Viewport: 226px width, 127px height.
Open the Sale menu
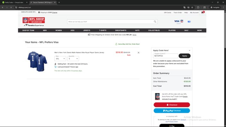coord(186,30)
